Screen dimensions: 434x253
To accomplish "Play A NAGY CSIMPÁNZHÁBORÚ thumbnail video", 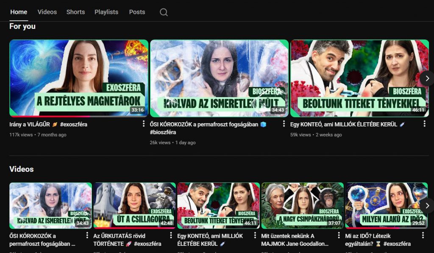I will pyautogui.click(x=303, y=203).
